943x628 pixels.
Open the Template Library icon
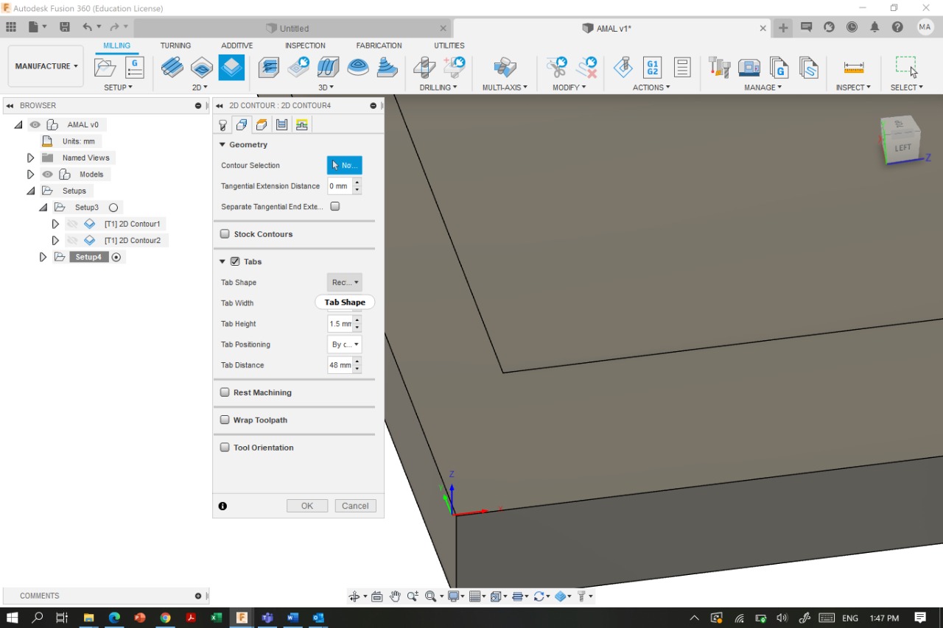(x=808, y=68)
